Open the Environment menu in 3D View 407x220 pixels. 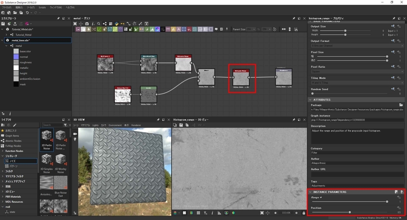point(115,125)
